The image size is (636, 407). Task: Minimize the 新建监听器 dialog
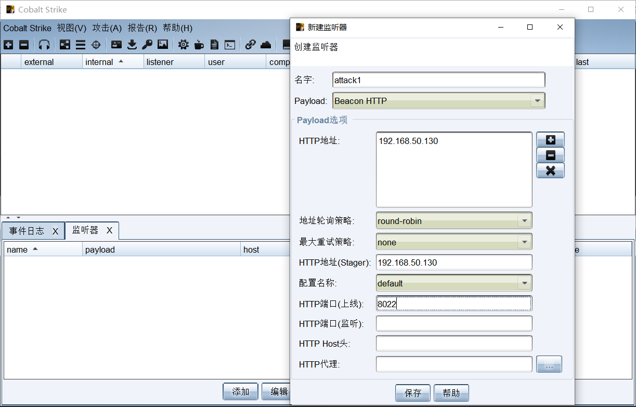(x=500, y=27)
